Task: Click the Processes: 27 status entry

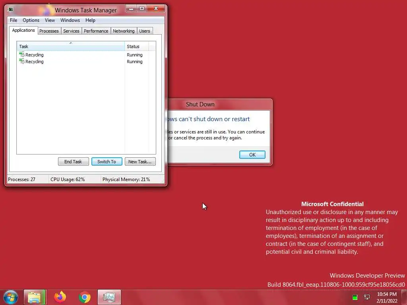Action: [27, 180]
